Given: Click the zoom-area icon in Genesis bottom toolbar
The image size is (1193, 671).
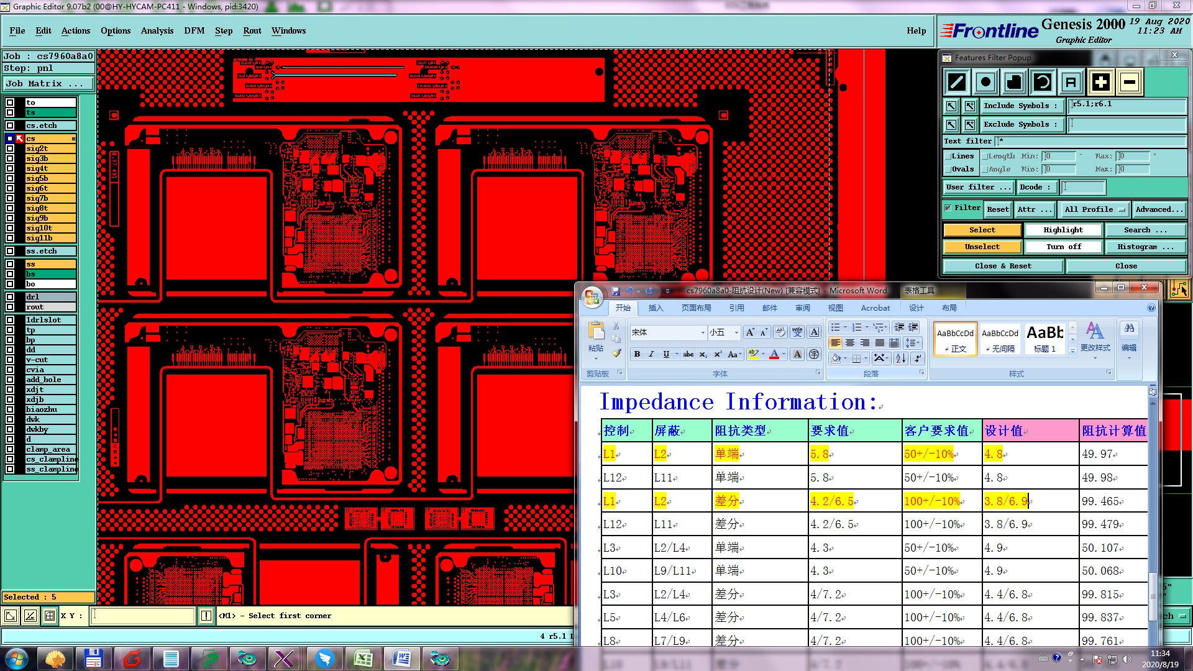Looking at the screenshot, I should [x=11, y=616].
